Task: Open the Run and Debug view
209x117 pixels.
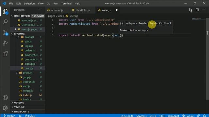Action: click(x=5, y=43)
